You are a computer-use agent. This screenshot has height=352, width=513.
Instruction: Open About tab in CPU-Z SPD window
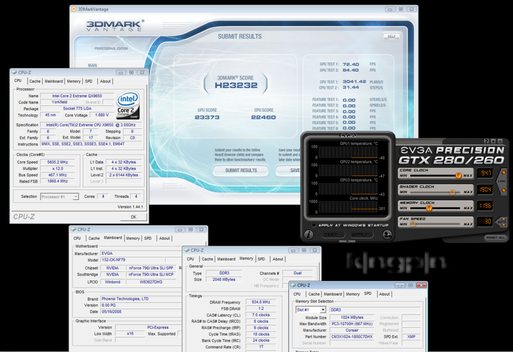[384, 294]
